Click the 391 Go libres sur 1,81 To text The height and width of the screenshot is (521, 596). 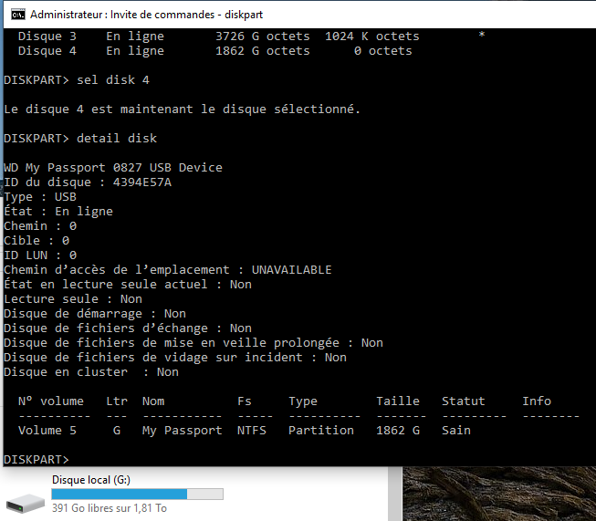[x=110, y=508]
